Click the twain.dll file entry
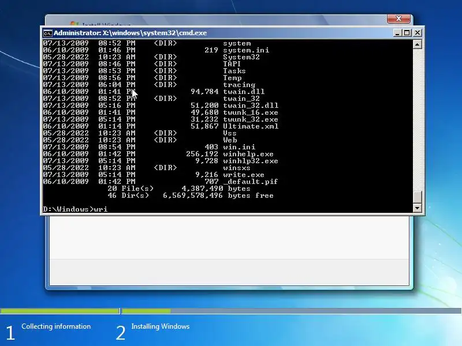 click(244, 92)
